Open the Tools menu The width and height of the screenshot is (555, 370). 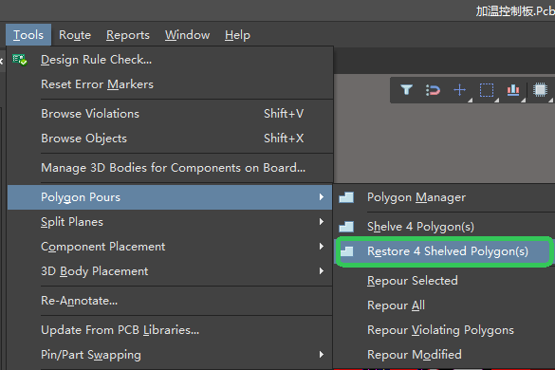click(28, 35)
